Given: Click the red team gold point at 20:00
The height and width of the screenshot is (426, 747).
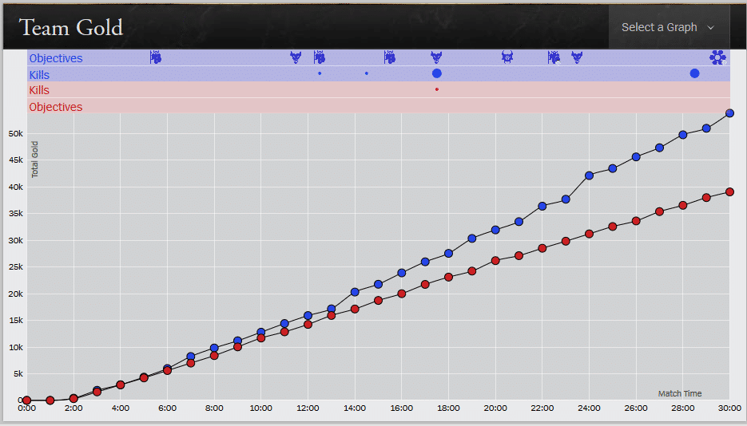Looking at the screenshot, I should 495,261.
